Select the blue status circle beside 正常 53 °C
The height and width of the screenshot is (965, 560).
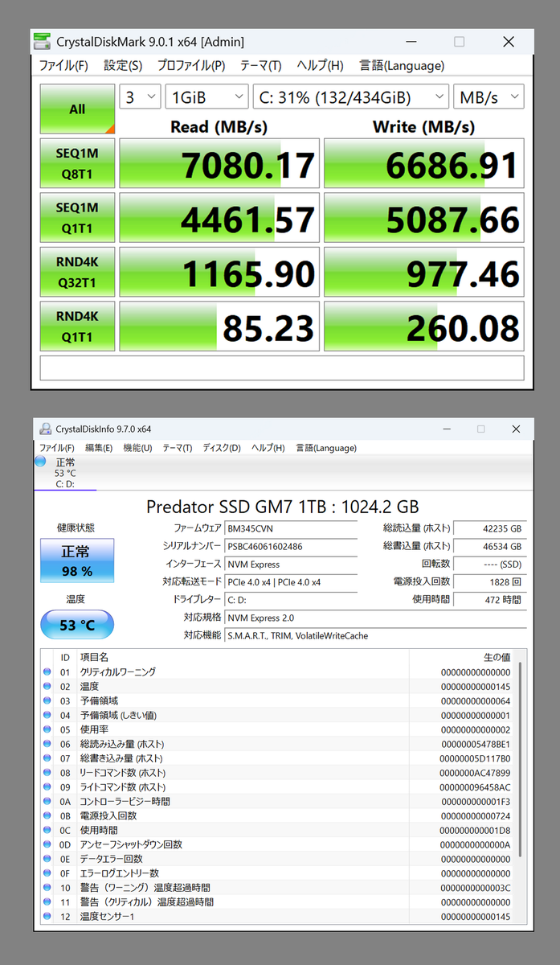point(40,461)
